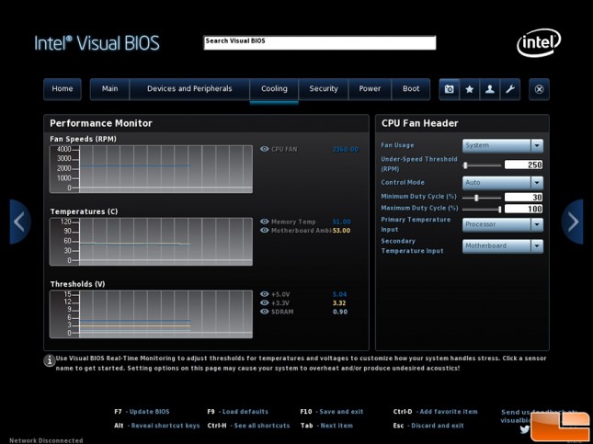The width and height of the screenshot is (593, 444).
Task: Open favorites star icon
Action: (x=469, y=89)
